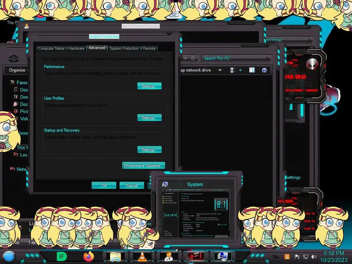The height and width of the screenshot is (264, 352).
Task: Select the Advanced tab
Action: [x=97, y=48]
